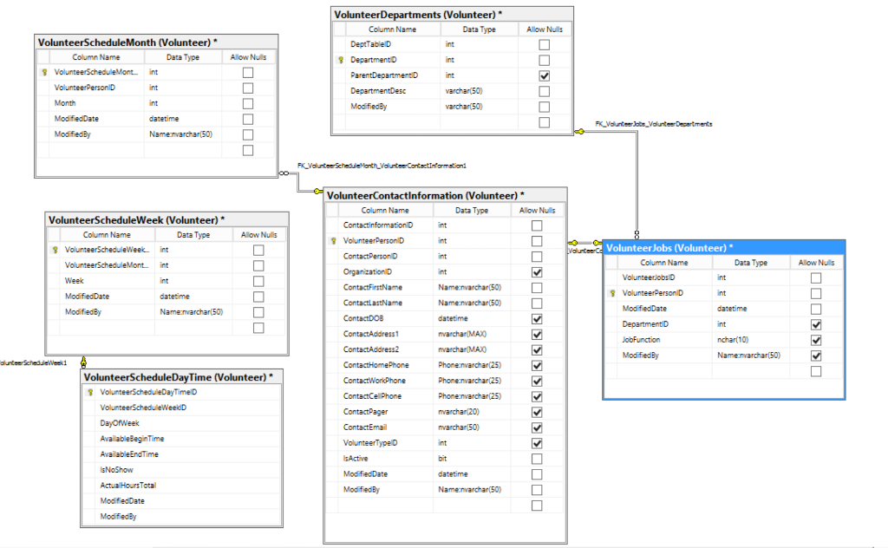Select the ContactEmail row selector cell
This screenshot has height=548, width=888.
click(x=333, y=427)
